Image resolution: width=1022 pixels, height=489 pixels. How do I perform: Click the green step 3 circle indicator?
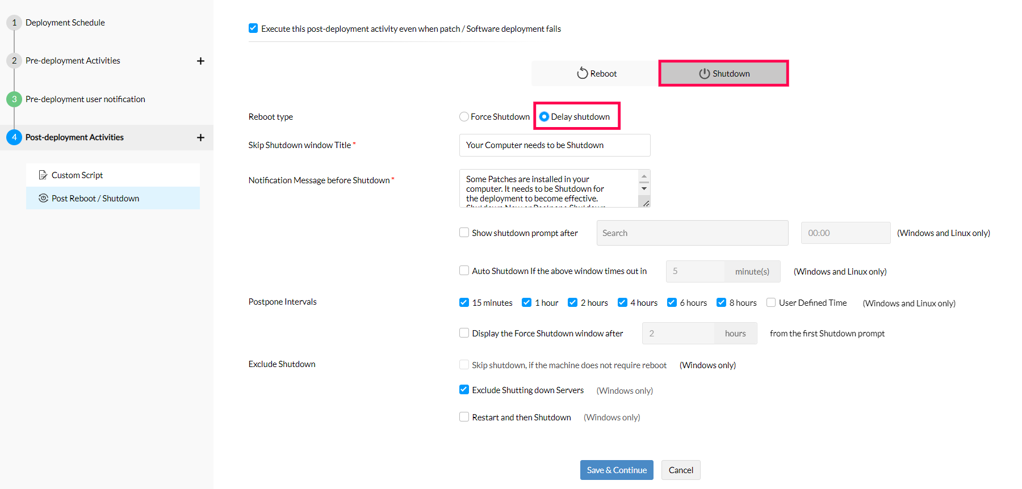(14, 99)
